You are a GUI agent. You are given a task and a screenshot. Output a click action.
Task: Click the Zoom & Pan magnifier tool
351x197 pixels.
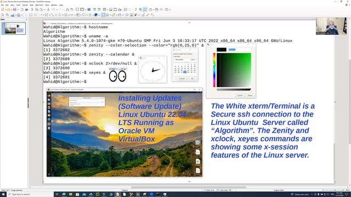click(x=7, y=15)
